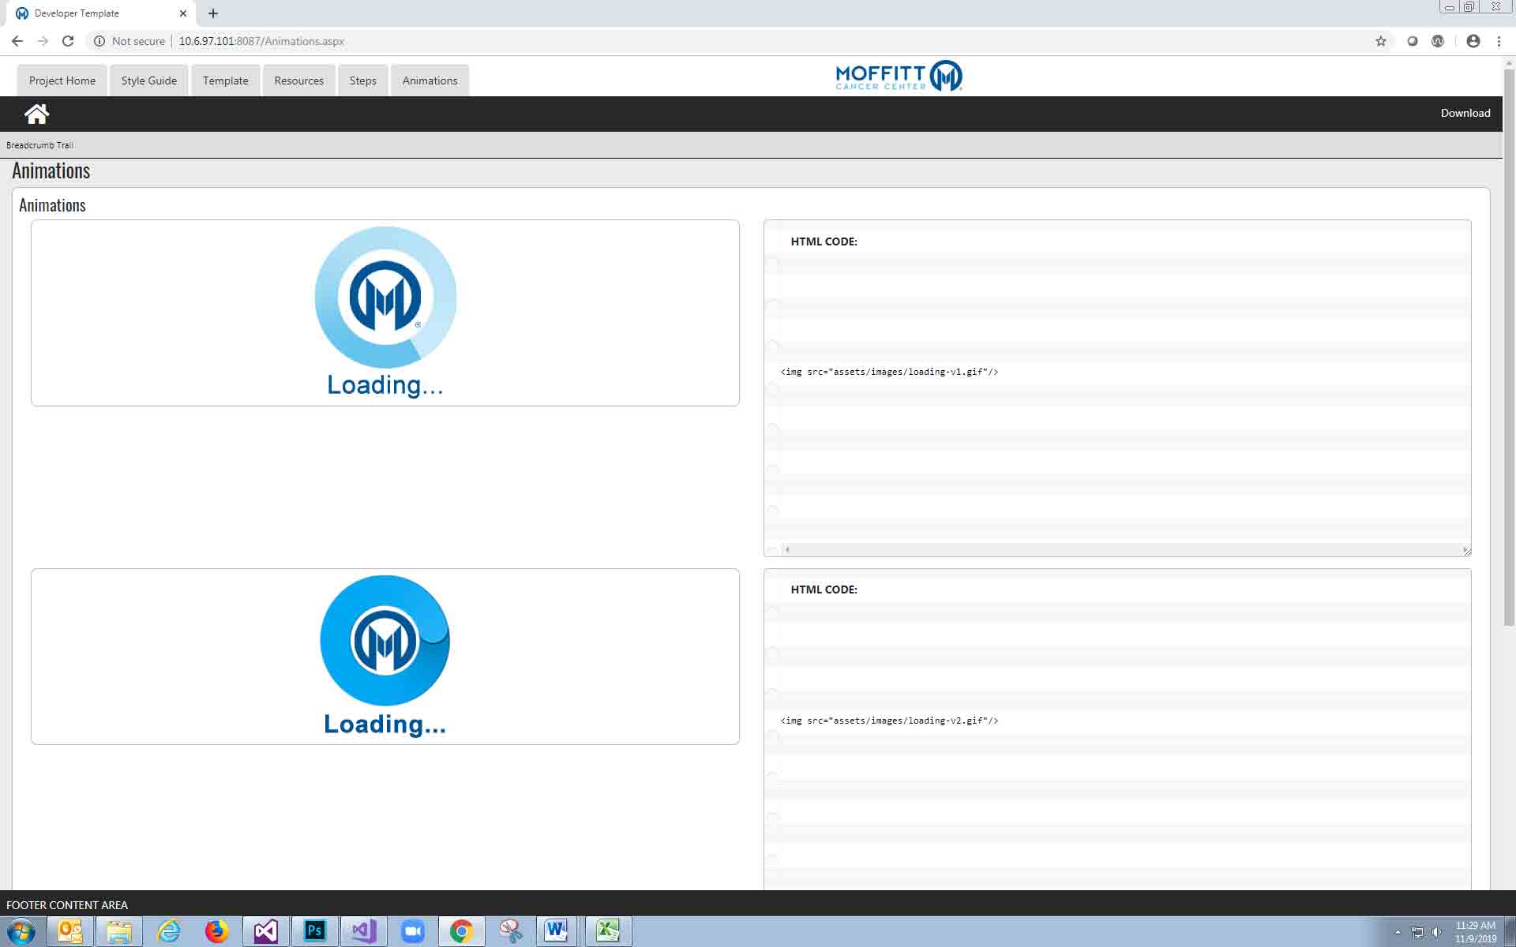
Task: Click the Download link
Action: pyautogui.click(x=1465, y=113)
